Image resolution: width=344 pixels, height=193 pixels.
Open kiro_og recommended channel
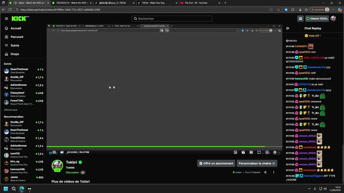(x=24, y=163)
